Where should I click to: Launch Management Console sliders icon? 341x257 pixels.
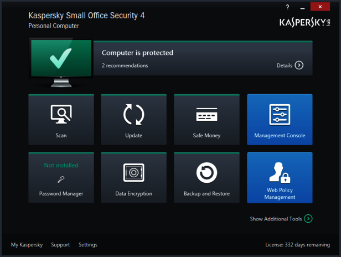click(x=280, y=115)
